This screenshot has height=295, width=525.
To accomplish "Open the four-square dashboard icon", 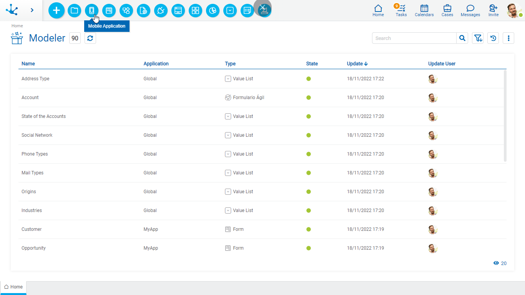I will click(x=195, y=10).
